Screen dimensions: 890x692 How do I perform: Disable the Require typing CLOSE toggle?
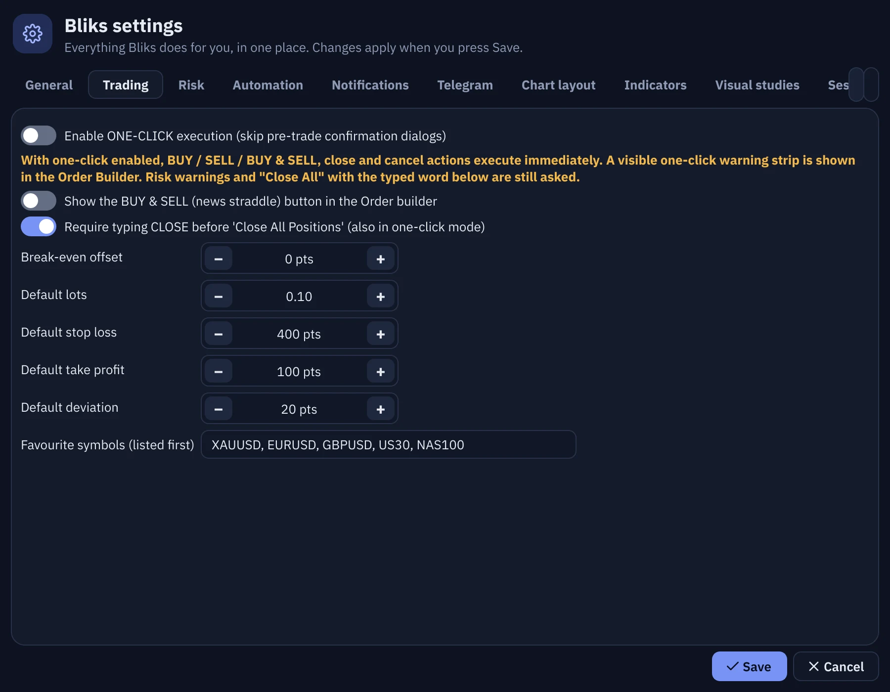pos(39,226)
